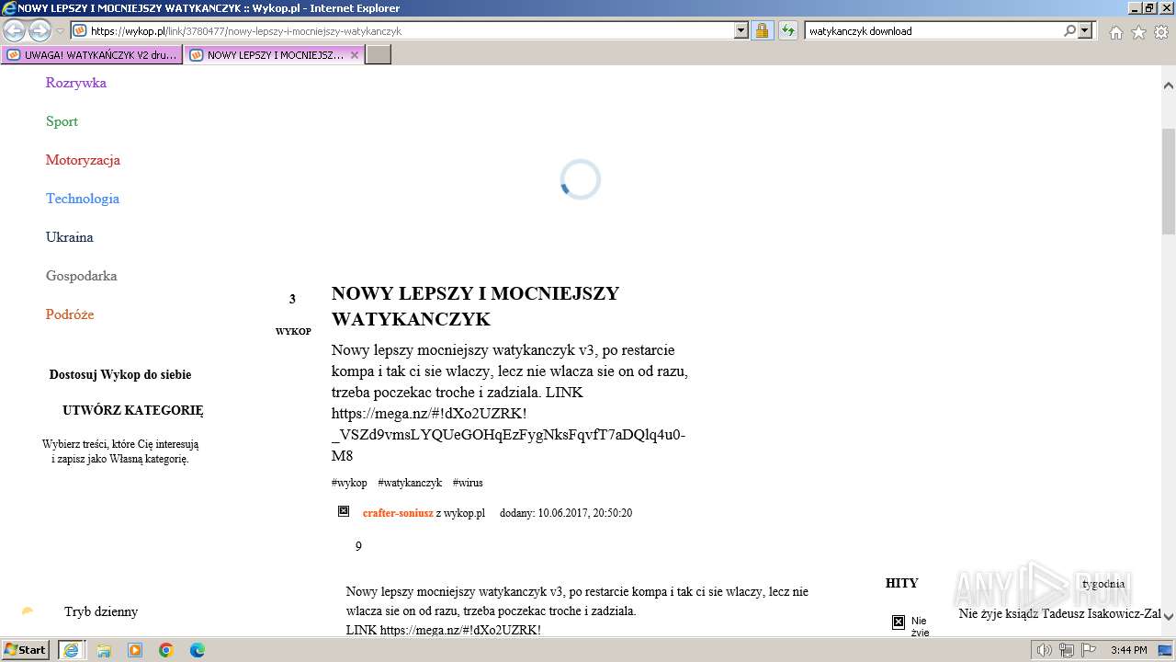Refresh the page with the refresh icon
The height and width of the screenshot is (662, 1176).
[787, 30]
